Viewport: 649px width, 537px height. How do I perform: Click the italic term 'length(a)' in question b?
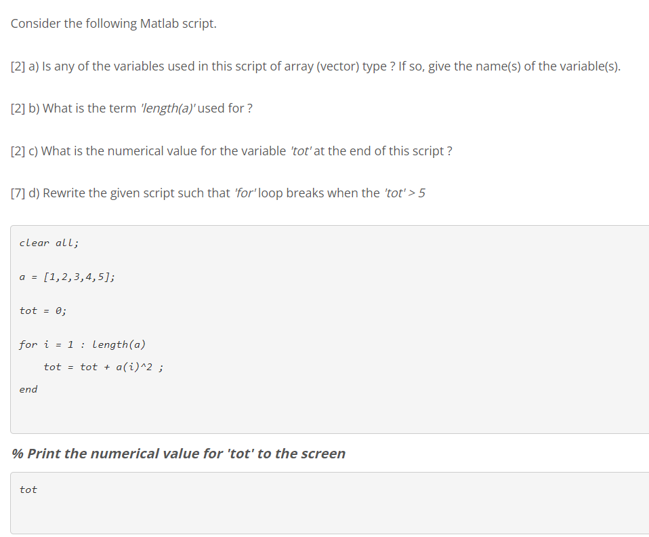[167, 108]
